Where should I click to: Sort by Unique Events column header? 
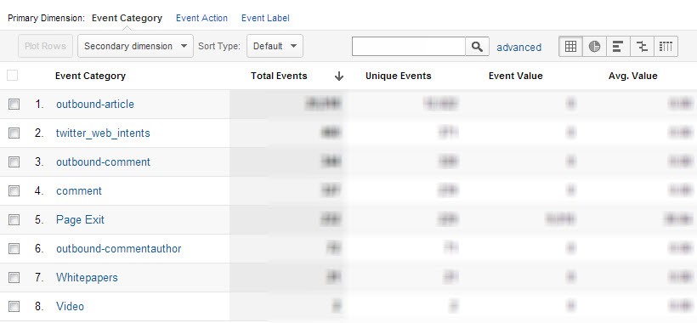pyautogui.click(x=399, y=76)
